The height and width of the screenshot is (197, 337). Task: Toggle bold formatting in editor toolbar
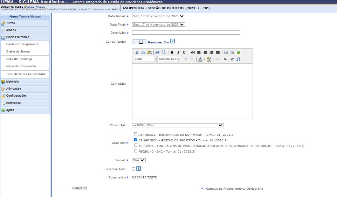pyautogui.click(x=172, y=52)
